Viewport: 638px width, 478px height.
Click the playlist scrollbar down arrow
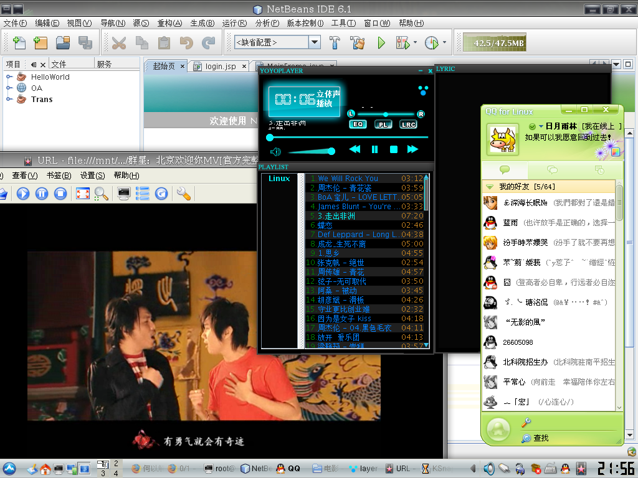pyautogui.click(x=426, y=345)
